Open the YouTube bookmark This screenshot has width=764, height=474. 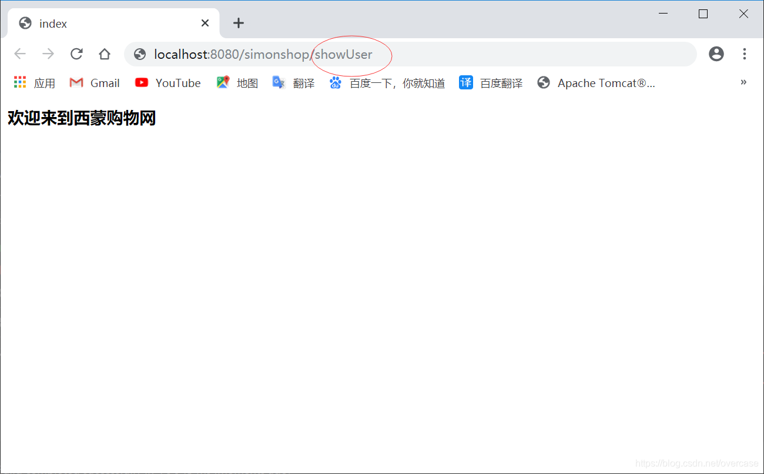168,83
